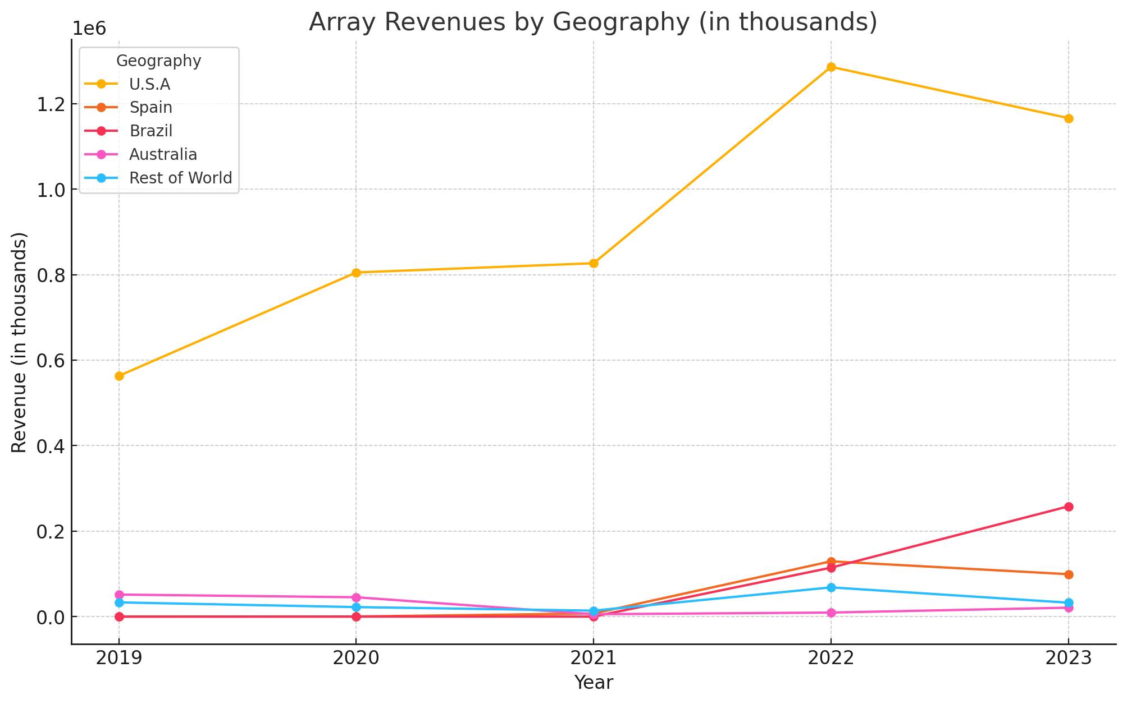Click the Rest of World 2022 point

831,587
